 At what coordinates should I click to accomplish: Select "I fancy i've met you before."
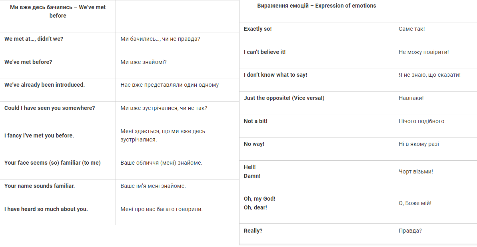coord(39,135)
